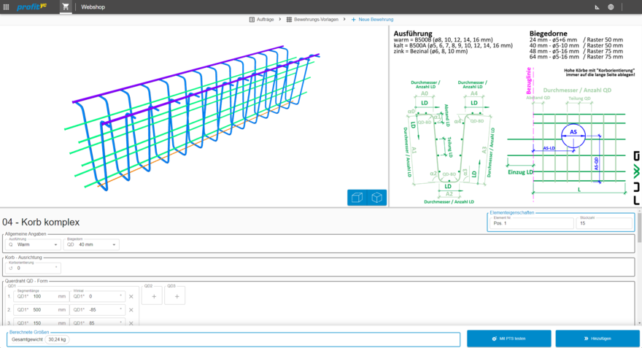Click the Biegedorne heading text
The image size is (642, 348).
[548, 33]
